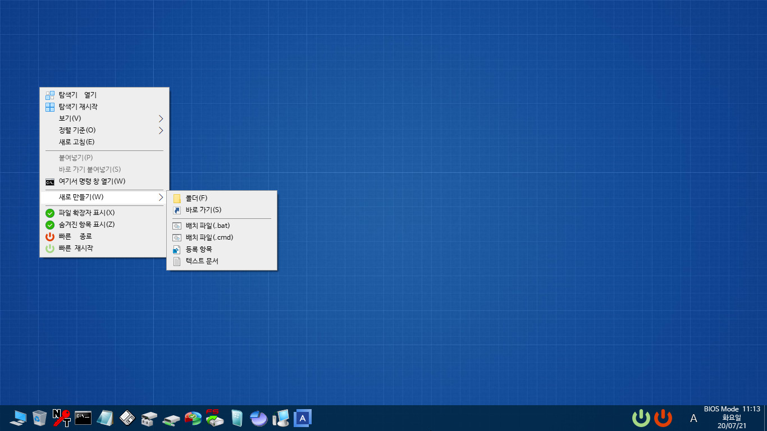
Task: Click the grayed 바로 가기 붙여넣기(S) entry
Action: pos(104,169)
